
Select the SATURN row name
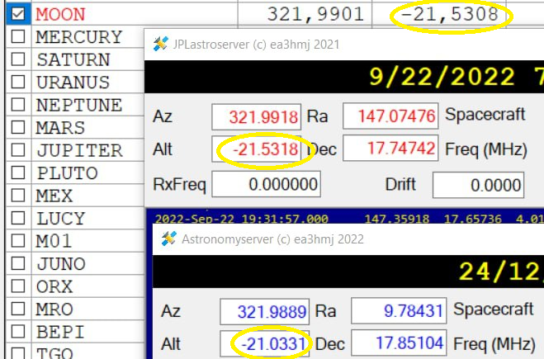click(x=73, y=59)
